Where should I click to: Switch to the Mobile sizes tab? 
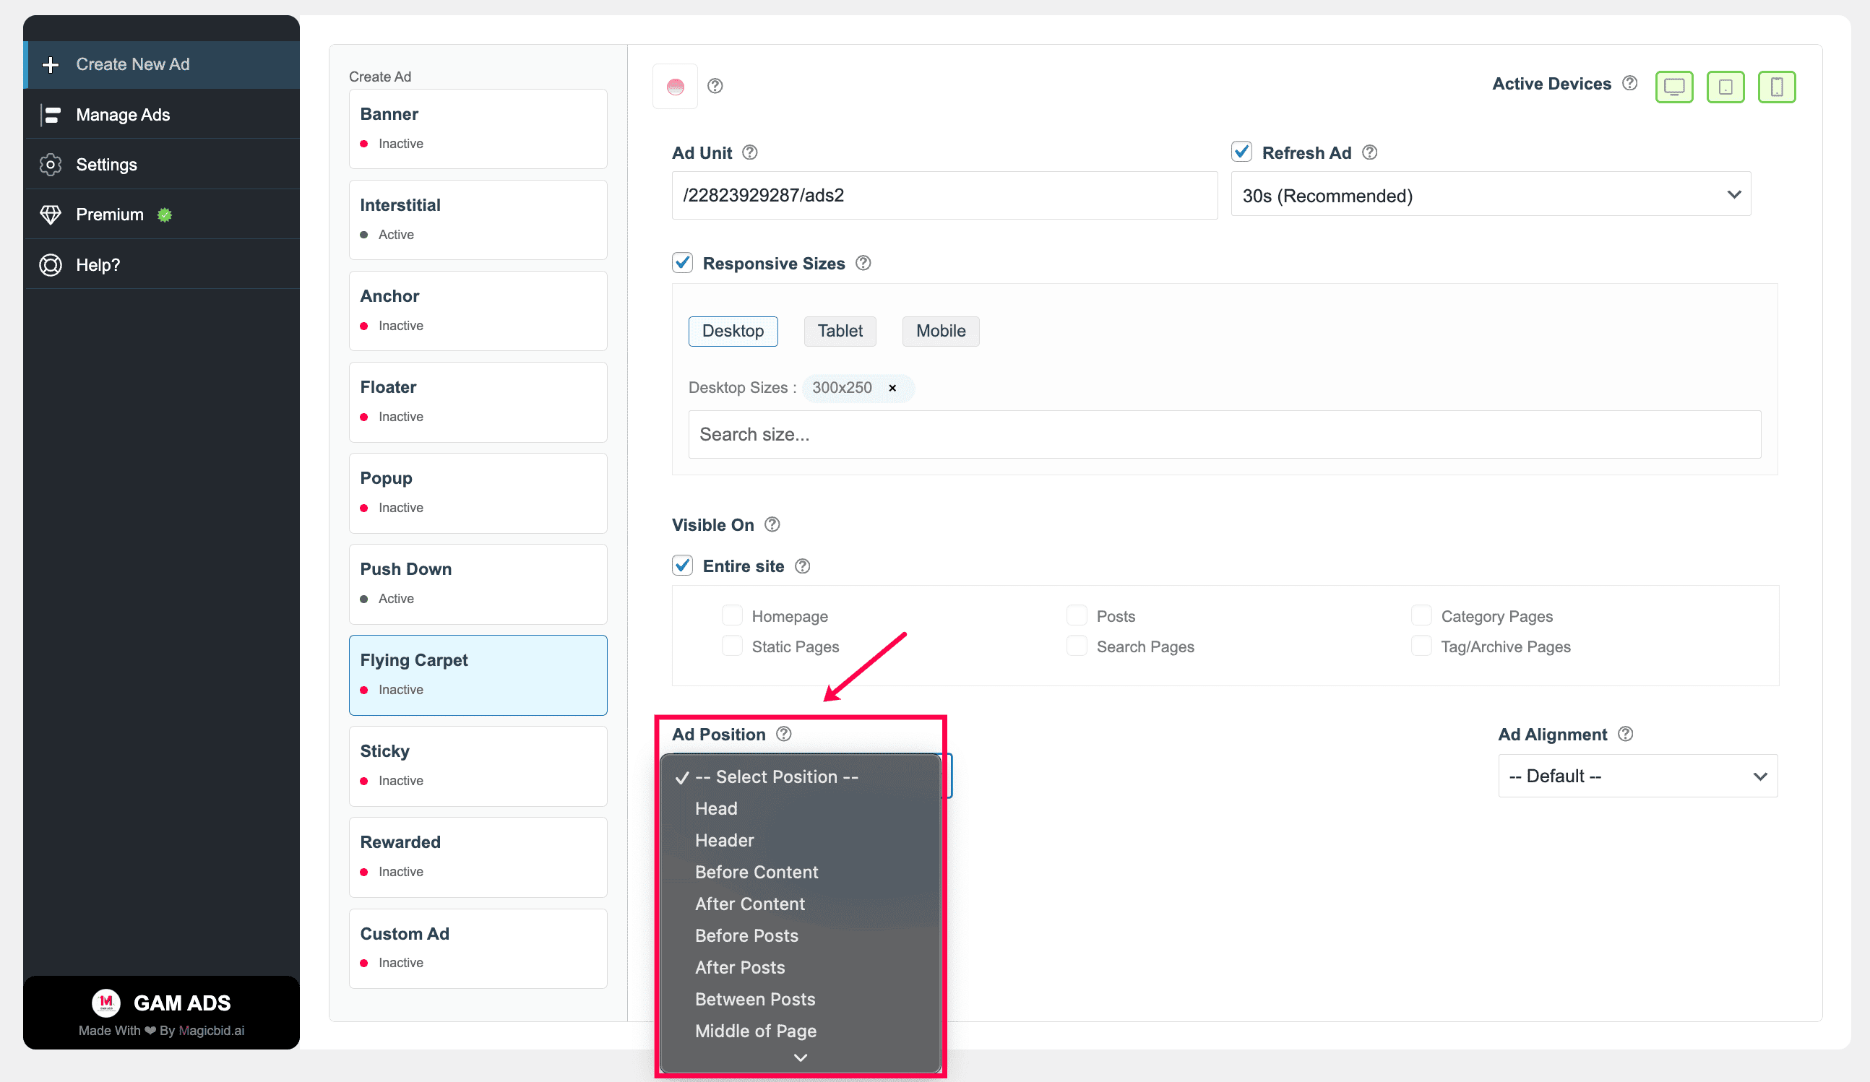pos(940,332)
